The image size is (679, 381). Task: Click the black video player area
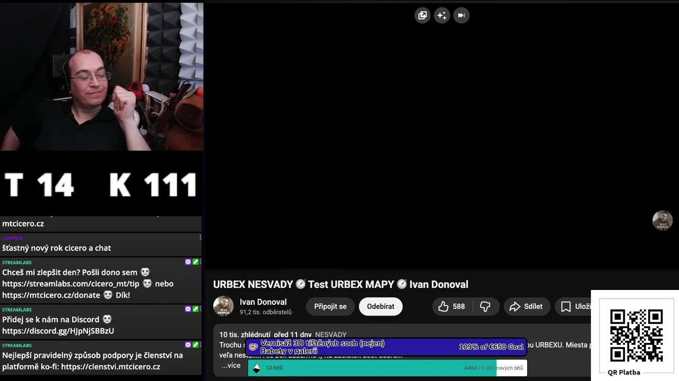441,135
